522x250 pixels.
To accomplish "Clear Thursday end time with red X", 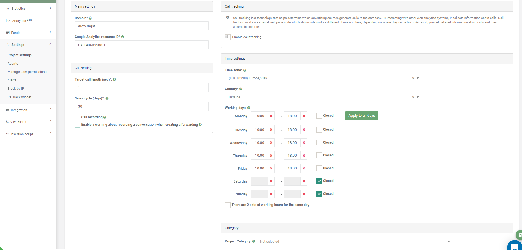I will pyautogui.click(x=304, y=156).
